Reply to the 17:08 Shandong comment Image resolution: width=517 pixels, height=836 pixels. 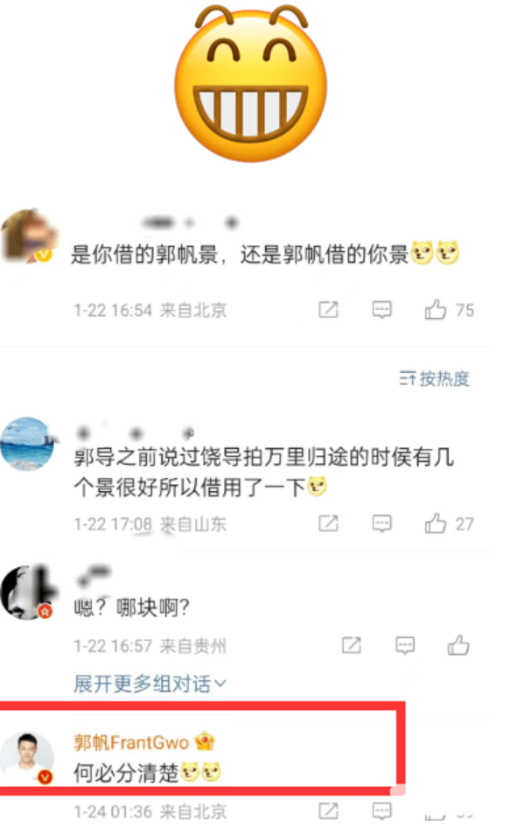(381, 523)
